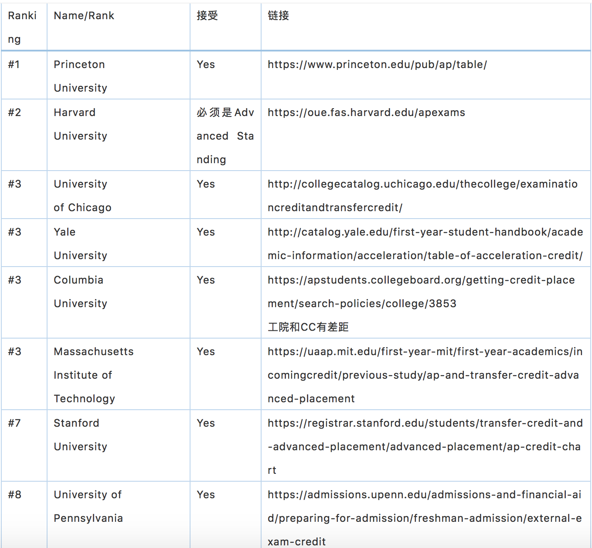Select the #7 ranking cell

tap(14, 423)
